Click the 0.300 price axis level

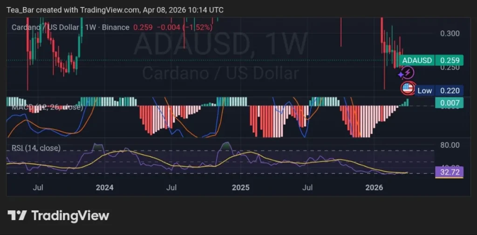(x=450, y=33)
